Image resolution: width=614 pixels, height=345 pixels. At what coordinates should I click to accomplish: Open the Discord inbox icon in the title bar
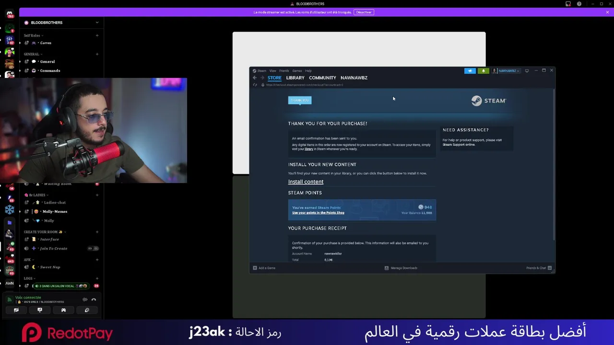[x=568, y=4]
